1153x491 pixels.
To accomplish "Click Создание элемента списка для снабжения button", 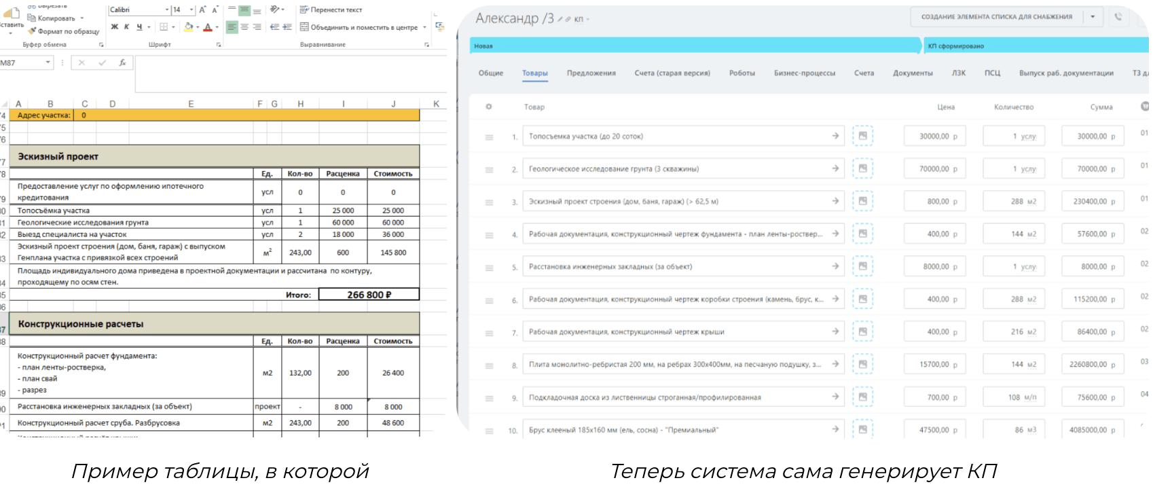I will pos(996,17).
